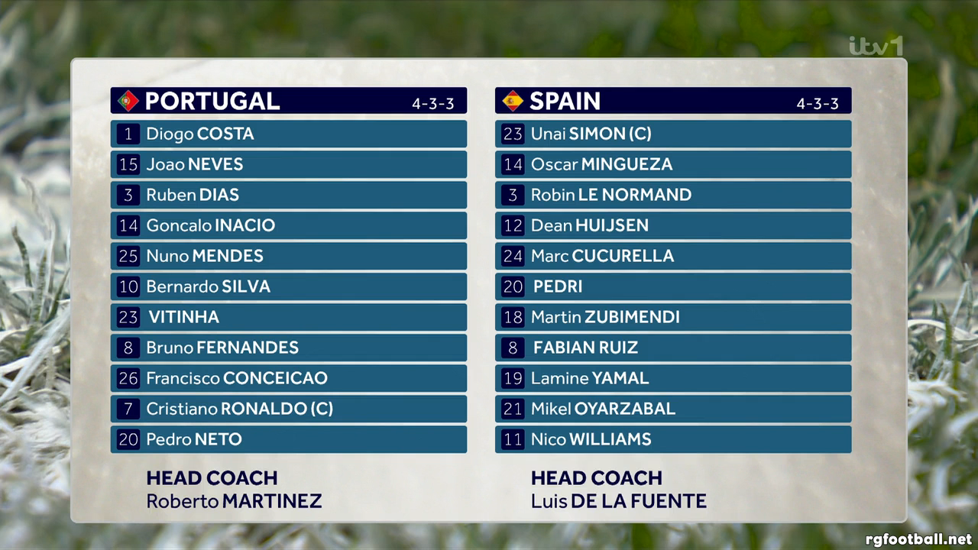978x550 pixels.
Task: Select Portugal's number 7 badge
Action: pos(128,409)
